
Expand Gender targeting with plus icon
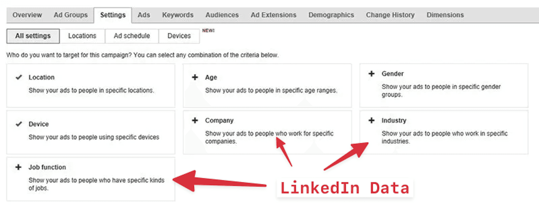point(372,74)
